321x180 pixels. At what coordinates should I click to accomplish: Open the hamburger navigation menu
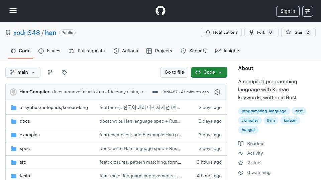click(x=13, y=11)
